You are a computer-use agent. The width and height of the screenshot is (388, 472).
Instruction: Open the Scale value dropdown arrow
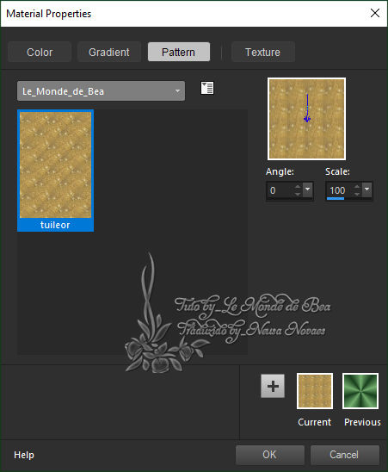[367, 189]
